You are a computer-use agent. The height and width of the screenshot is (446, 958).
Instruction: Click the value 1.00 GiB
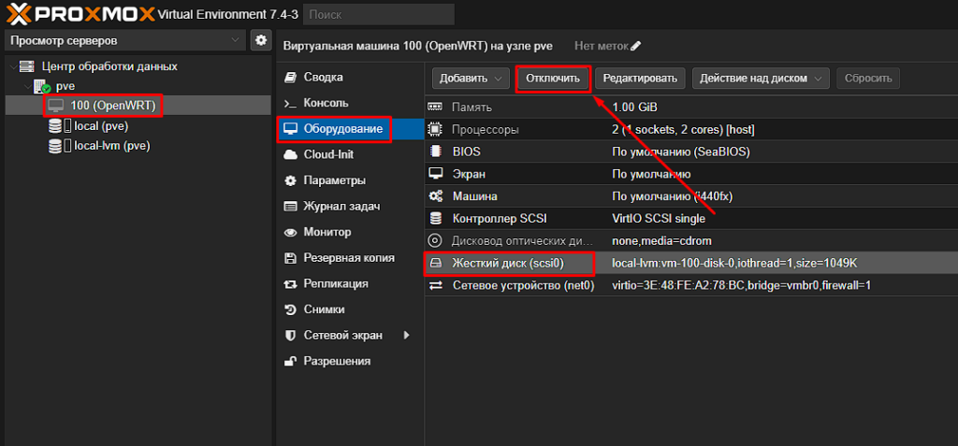[x=635, y=107]
